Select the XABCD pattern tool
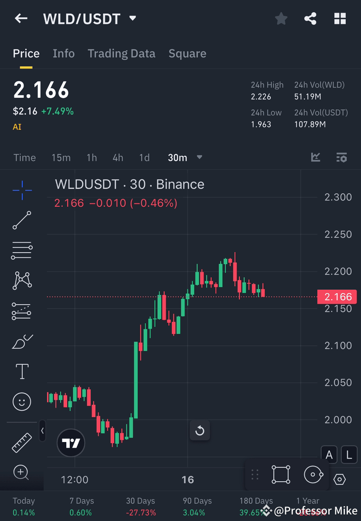The width and height of the screenshot is (361, 521). [22, 281]
